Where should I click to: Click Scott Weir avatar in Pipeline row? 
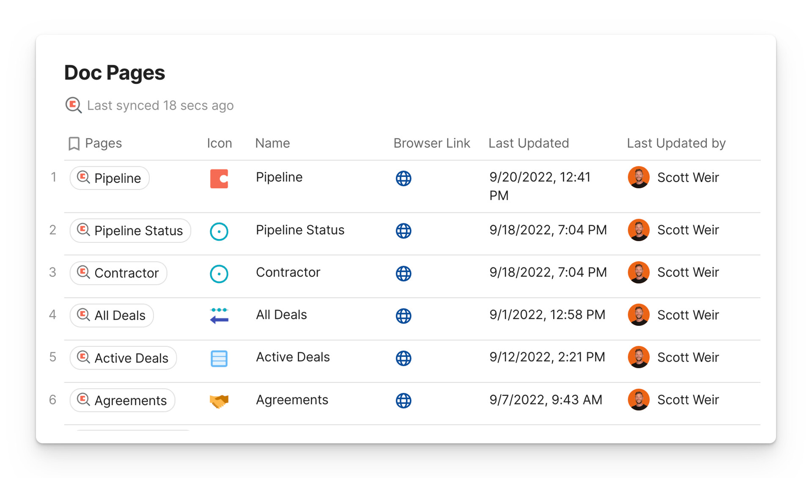(638, 177)
